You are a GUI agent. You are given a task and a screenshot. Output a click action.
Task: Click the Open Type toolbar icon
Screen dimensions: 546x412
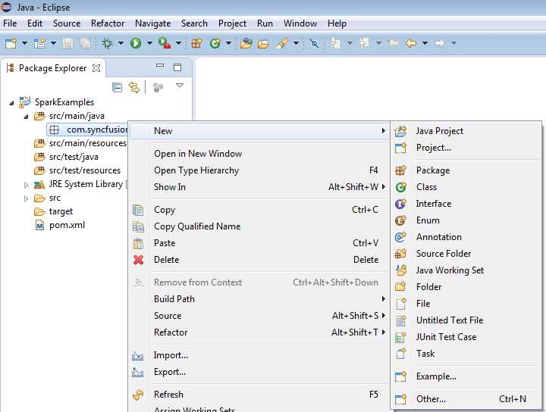pyautogui.click(x=246, y=43)
